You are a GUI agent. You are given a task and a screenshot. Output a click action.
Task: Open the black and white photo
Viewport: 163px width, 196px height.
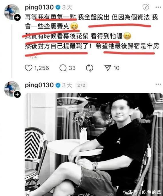(94, 144)
